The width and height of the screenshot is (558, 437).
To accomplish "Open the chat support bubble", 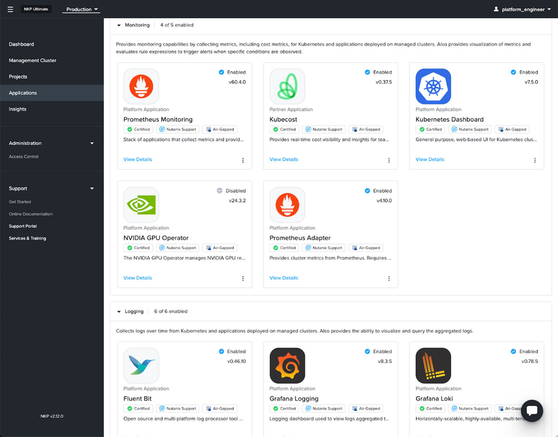I will 532,411.
